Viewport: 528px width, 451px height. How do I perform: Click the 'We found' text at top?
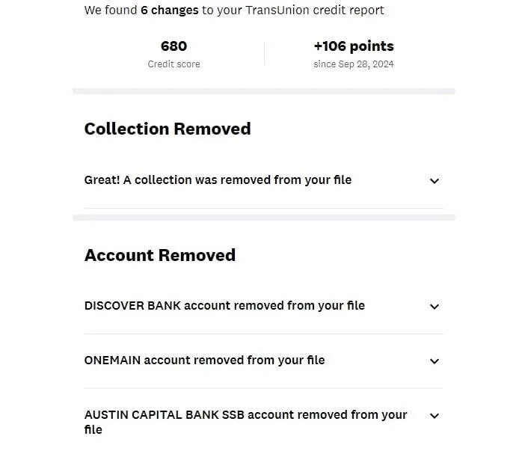pos(111,10)
